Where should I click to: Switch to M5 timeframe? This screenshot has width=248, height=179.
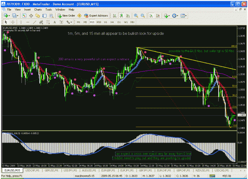tap(85, 22)
